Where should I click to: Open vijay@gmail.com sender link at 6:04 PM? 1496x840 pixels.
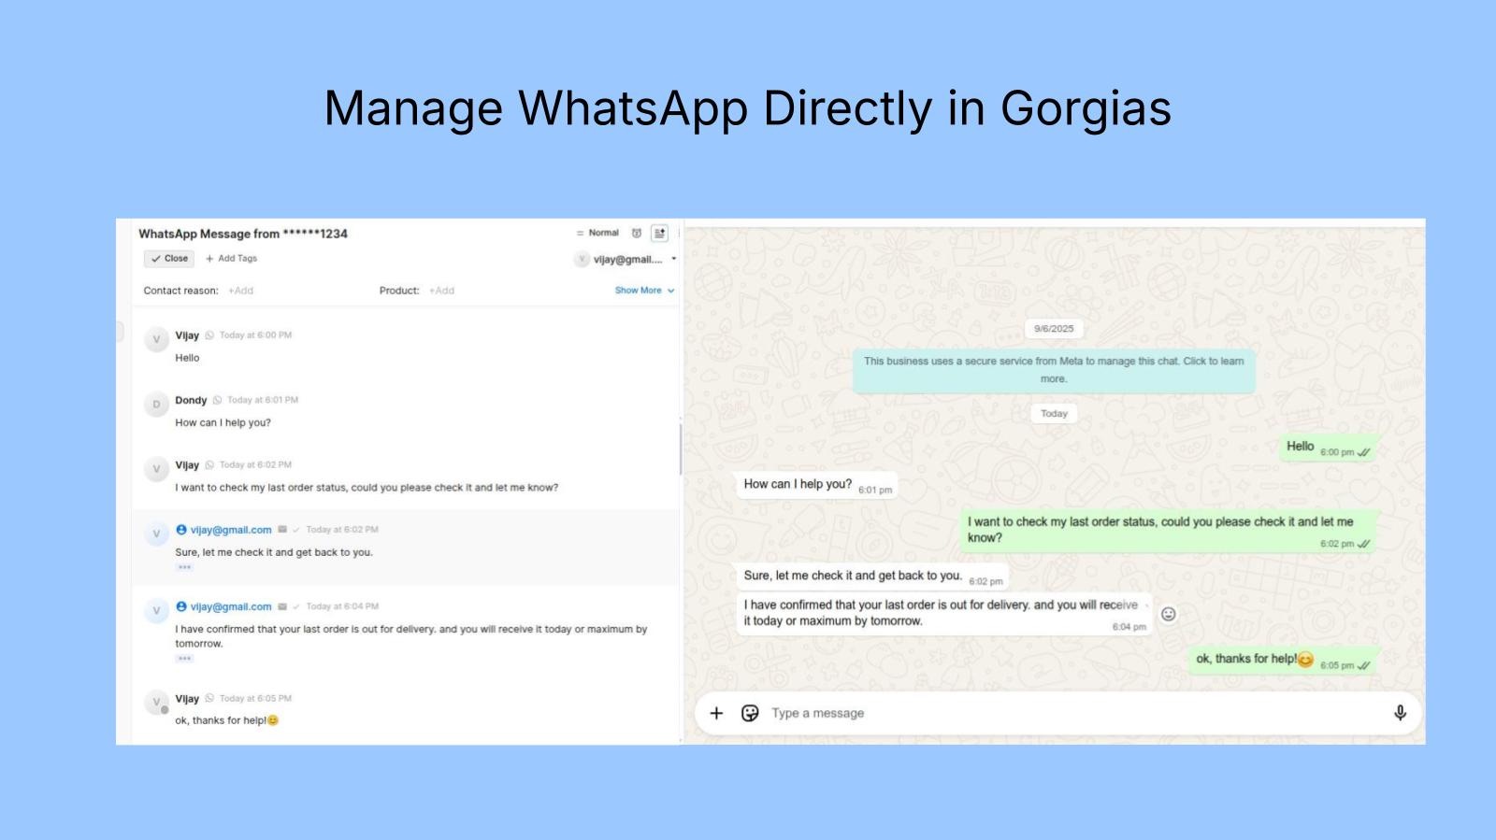(x=231, y=606)
